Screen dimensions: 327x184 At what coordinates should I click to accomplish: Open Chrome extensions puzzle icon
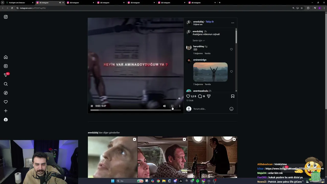[308, 8]
